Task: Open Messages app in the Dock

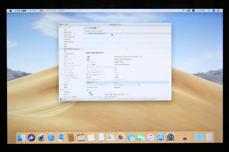Action: point(131,137)
